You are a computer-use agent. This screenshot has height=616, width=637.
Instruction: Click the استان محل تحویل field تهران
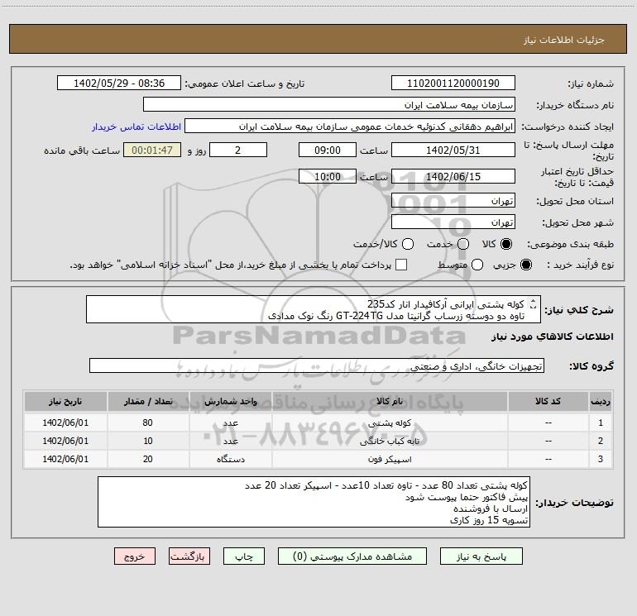coord(453,200)
